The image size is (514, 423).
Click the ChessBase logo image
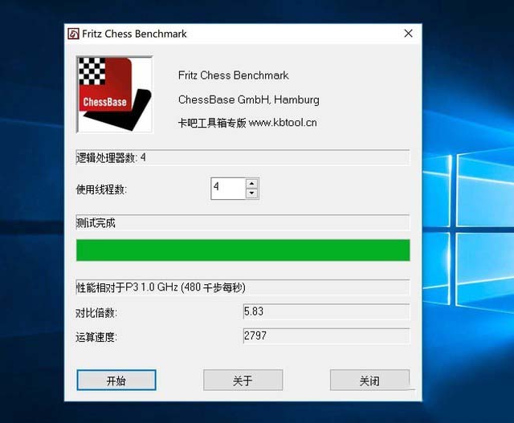114,94
